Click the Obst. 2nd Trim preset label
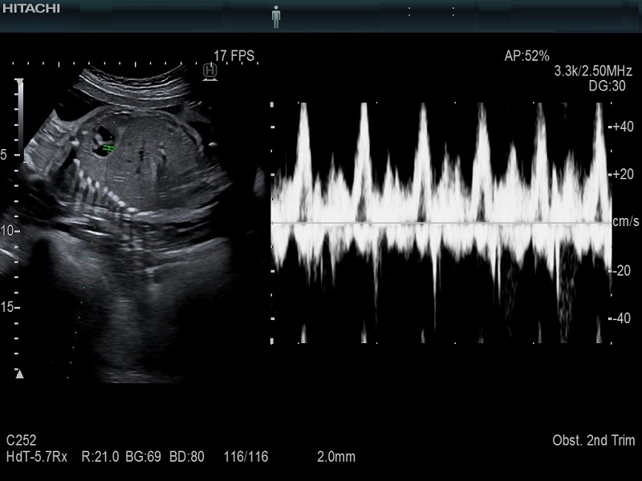This screenshot has height=481, width=642. point(593,441)
